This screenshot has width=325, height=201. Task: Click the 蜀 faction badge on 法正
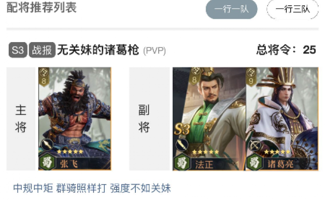click(182, 163)
